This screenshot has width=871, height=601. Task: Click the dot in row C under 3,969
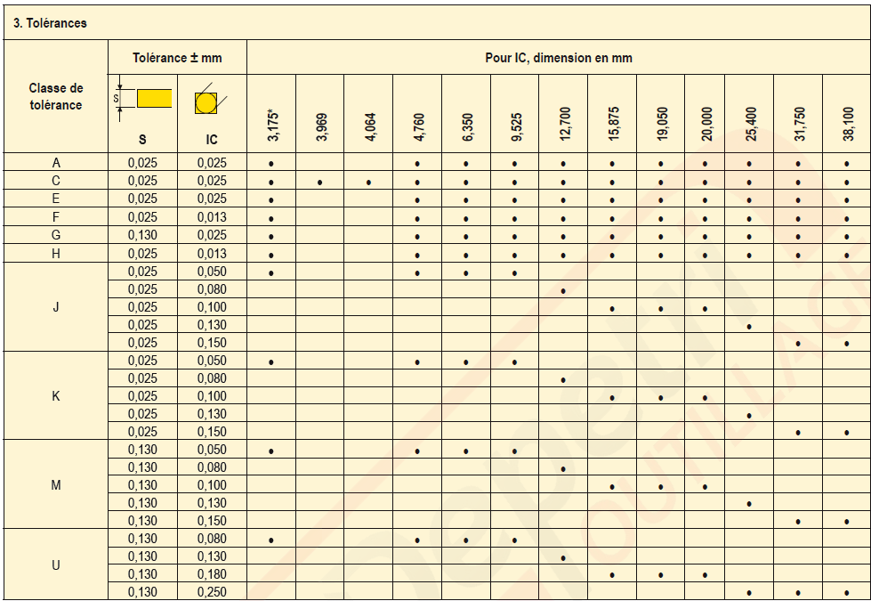[320, 183]
